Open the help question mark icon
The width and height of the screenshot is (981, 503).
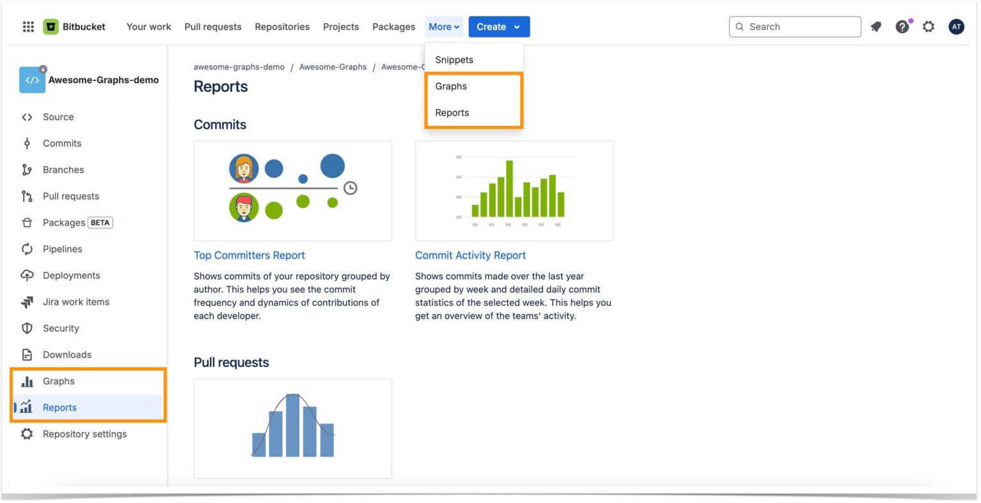coord(902,26)
